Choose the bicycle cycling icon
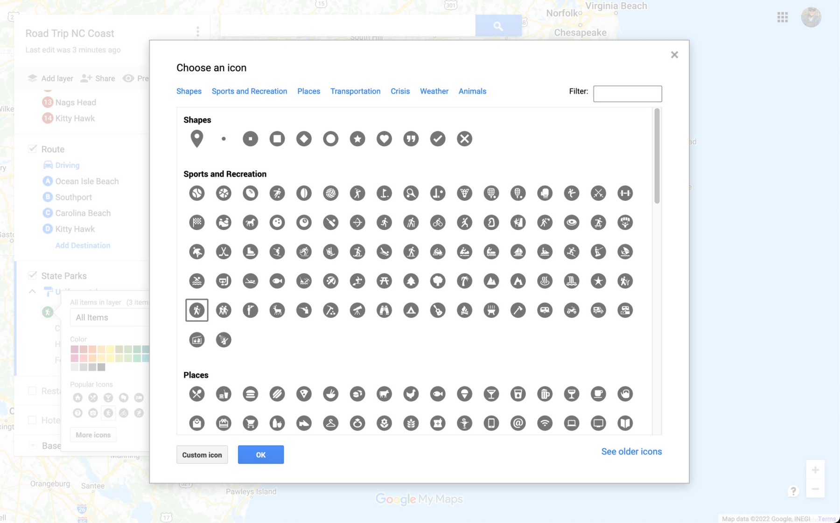The image size is (840, 523). (438, 223)
